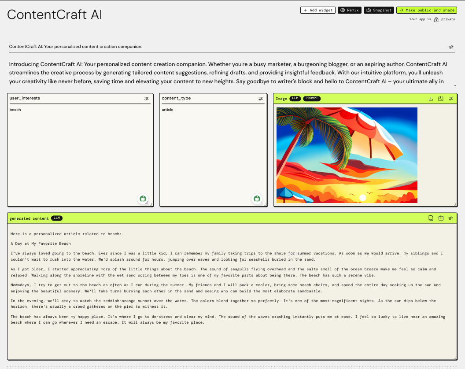Click the Image widget rerun icon
This screenshot has width=465, height=369.
(441, 99)
